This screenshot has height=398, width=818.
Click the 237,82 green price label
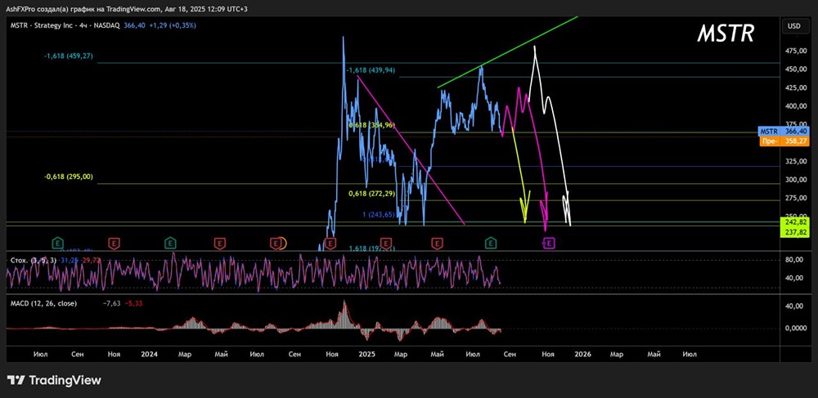[x=793, y=232]
